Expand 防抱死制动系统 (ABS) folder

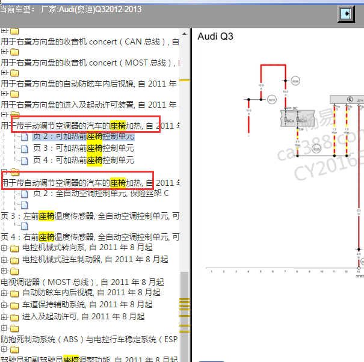pyautogui.click(x=4, y=328)
